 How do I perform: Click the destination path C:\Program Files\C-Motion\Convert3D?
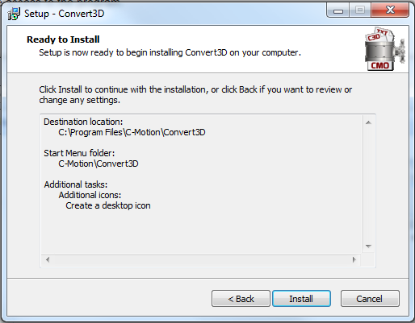(132, 132)
